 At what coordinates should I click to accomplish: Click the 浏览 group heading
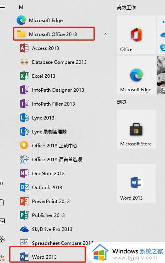point(122,102)
